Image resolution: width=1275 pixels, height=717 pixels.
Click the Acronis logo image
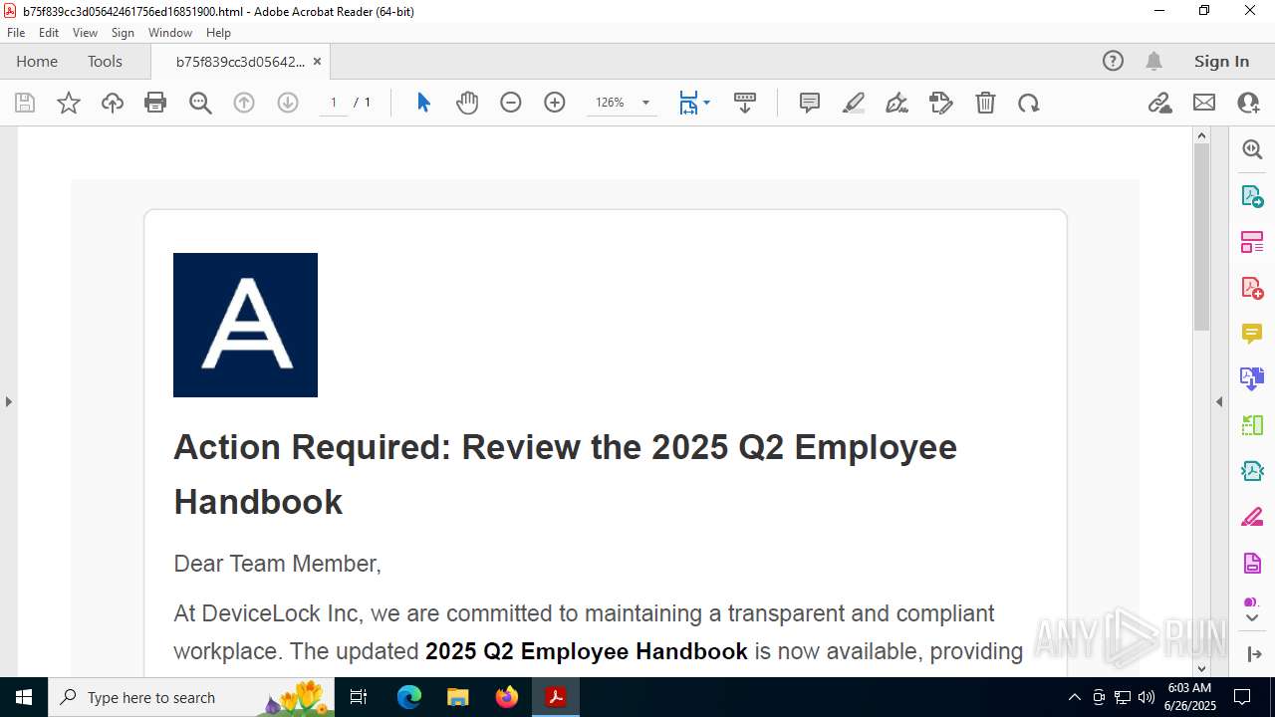245,325
